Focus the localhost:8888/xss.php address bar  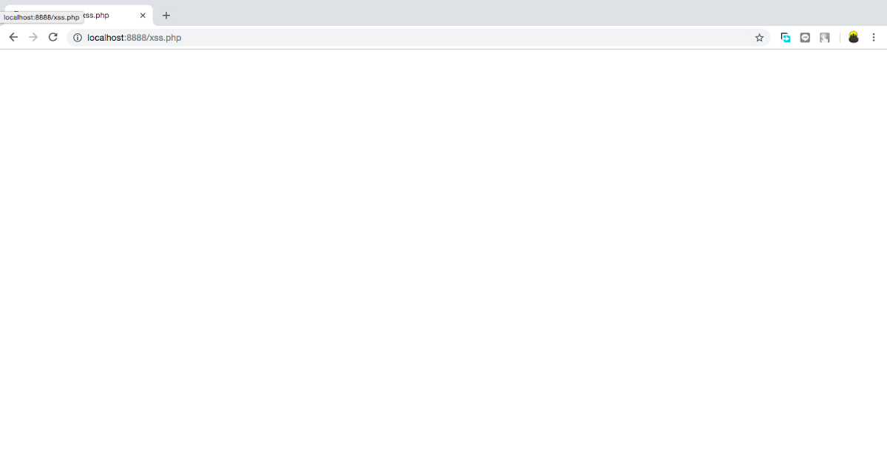[418, 38]
